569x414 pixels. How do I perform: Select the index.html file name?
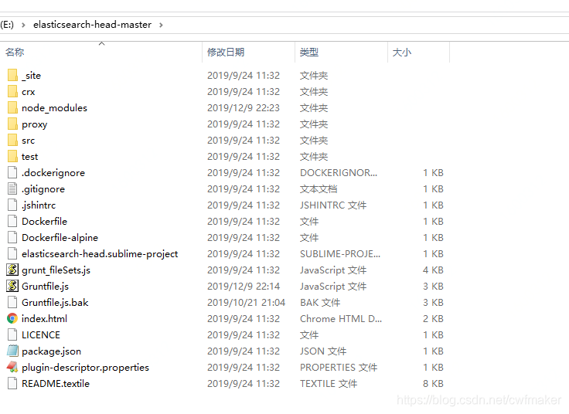(x=44, y=319)
